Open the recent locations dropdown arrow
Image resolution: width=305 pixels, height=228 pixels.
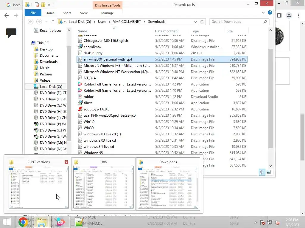point(46,22)
